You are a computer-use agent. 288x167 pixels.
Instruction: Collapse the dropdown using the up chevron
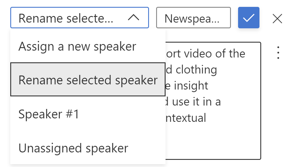coord(133,18)
